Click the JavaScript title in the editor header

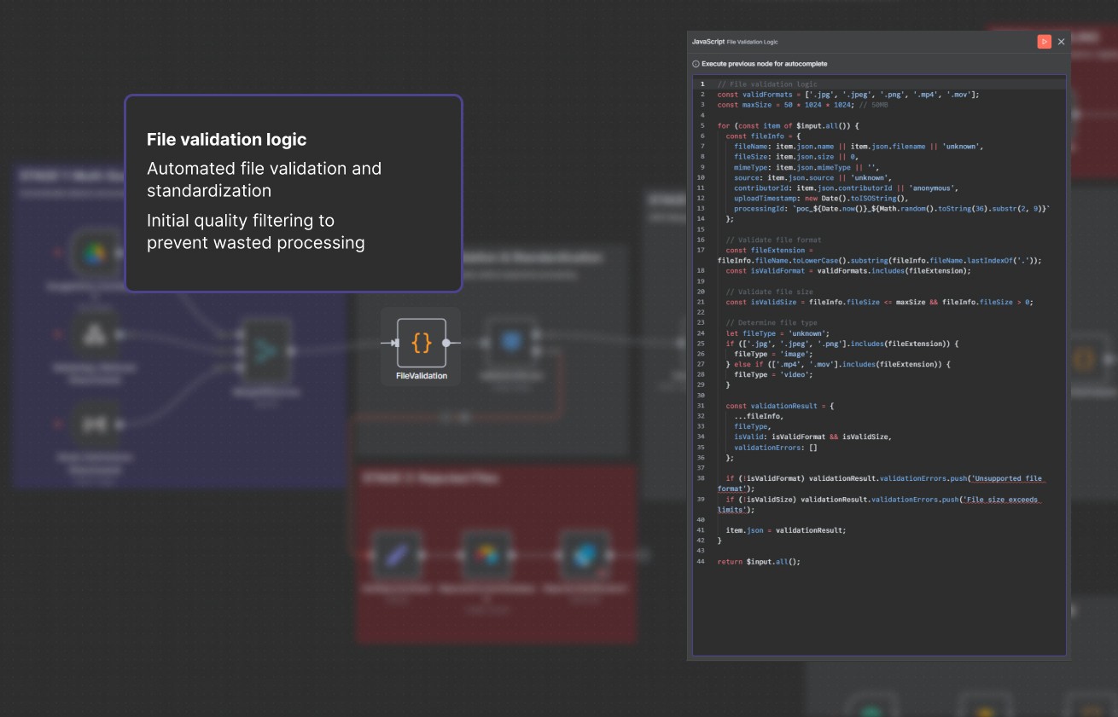708,42
